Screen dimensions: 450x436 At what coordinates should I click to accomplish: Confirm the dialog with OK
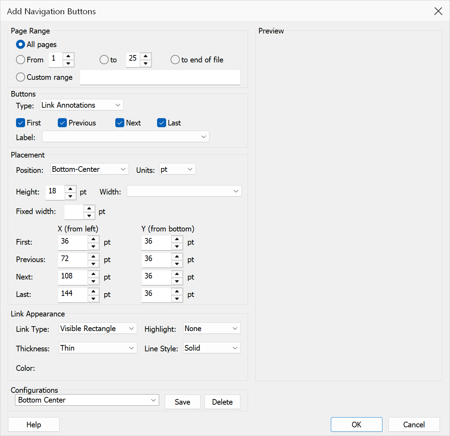pos(357,424)
